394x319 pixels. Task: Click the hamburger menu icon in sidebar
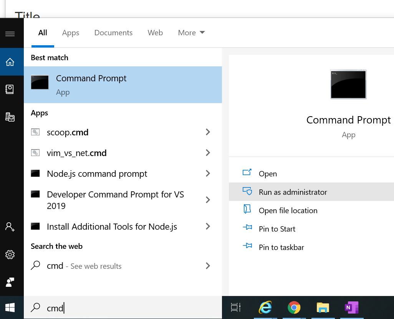point(10,34)
